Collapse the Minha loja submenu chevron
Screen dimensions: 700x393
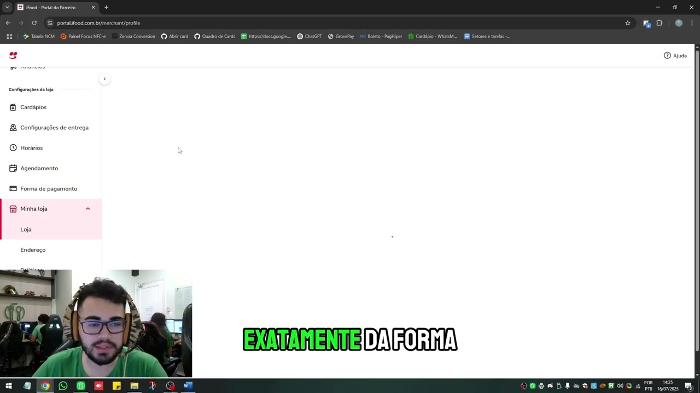point(87,209)
